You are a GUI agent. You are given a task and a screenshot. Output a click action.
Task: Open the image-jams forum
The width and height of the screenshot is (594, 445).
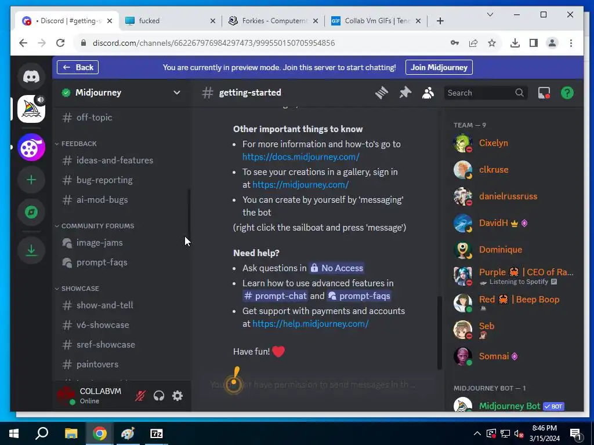122,243
